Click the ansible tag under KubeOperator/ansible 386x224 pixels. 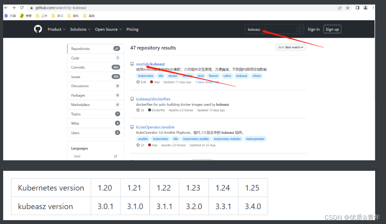tap(143, 139)
